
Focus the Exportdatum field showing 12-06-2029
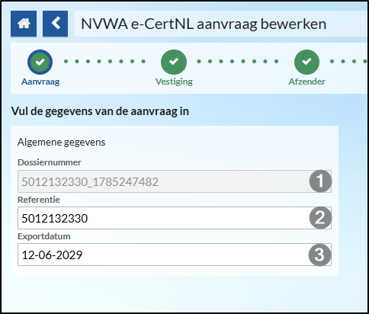tap(175, 255)
